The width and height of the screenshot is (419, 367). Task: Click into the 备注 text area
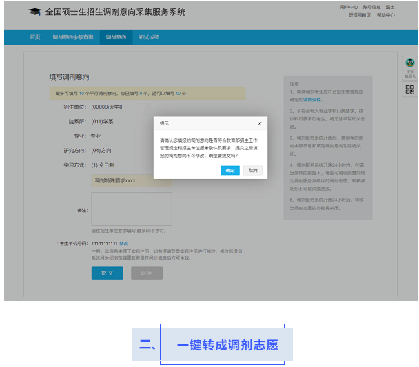[x=132, y=209]
